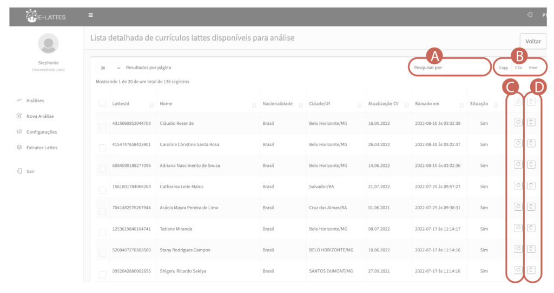Sort by Atualização CV column header
The width and height of the screenshot is (554, 293).
pyautogui.click(x=383, y=104)
